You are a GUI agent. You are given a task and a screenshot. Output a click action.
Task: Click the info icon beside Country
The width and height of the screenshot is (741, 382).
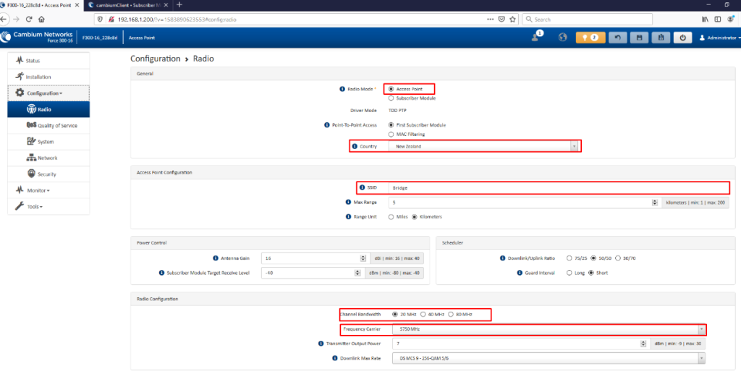coord(354,146)
